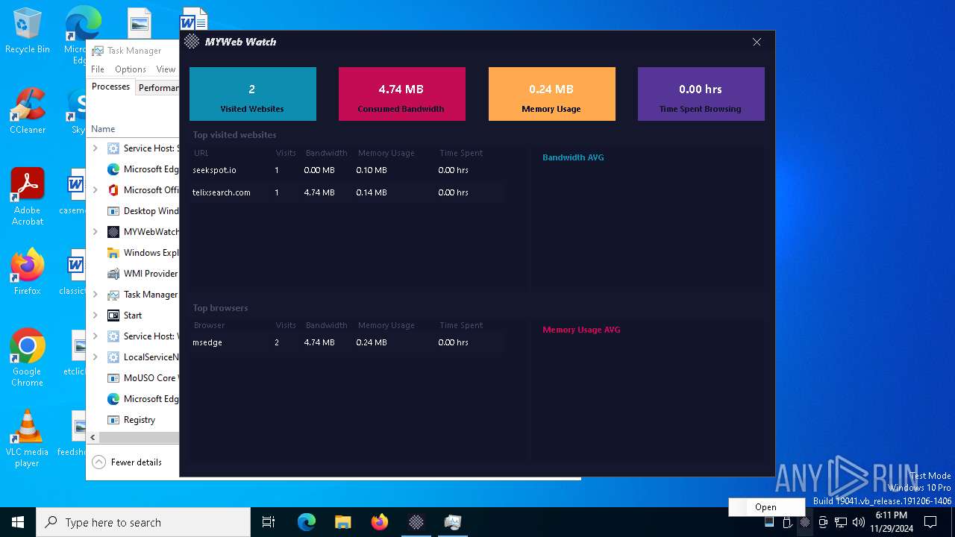
Task: Select the CCleaner desktop icon
Action: coord(28,111)
